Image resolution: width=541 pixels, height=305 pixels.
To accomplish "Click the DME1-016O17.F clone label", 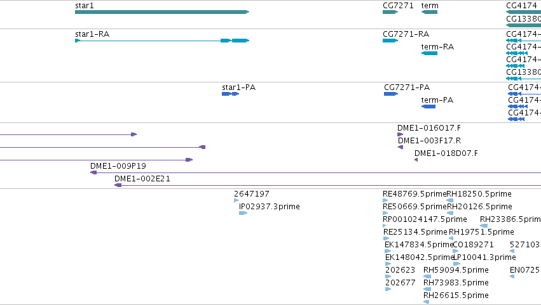I will pyautogui.click(x=429, y=128).
